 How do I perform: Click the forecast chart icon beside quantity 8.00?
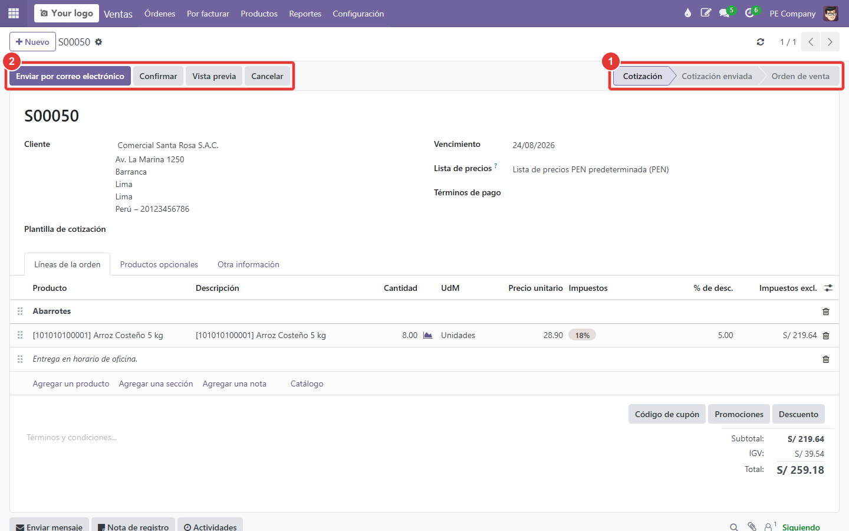[428, 335]
